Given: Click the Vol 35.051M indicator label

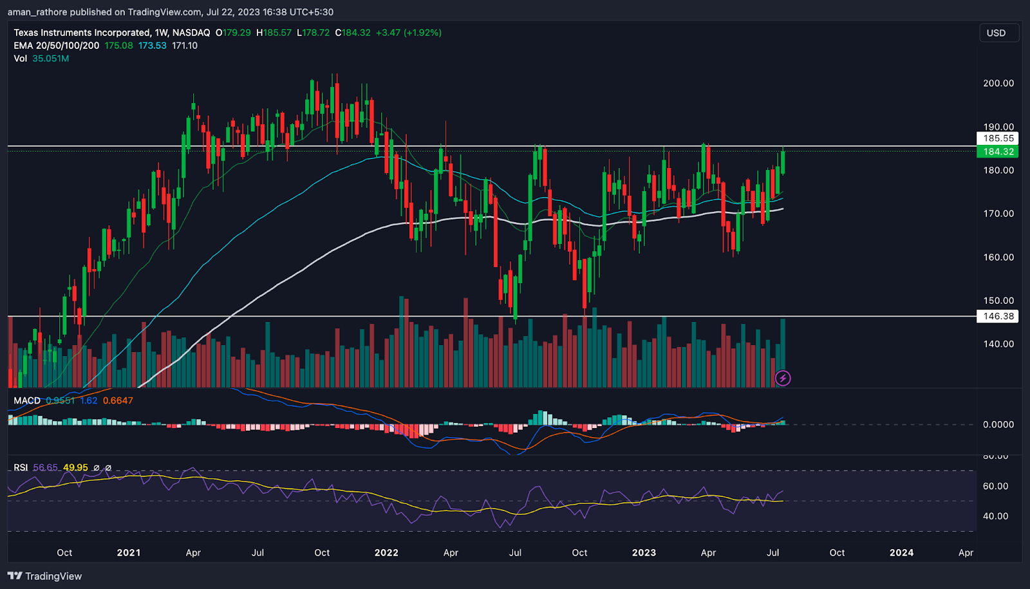Looking at the screenshot, I should pyautogui.click(x=41, y=59).
